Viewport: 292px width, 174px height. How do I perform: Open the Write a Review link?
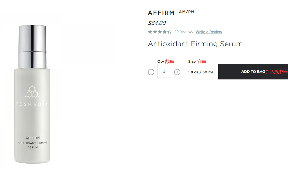click(x=209, y=32)
